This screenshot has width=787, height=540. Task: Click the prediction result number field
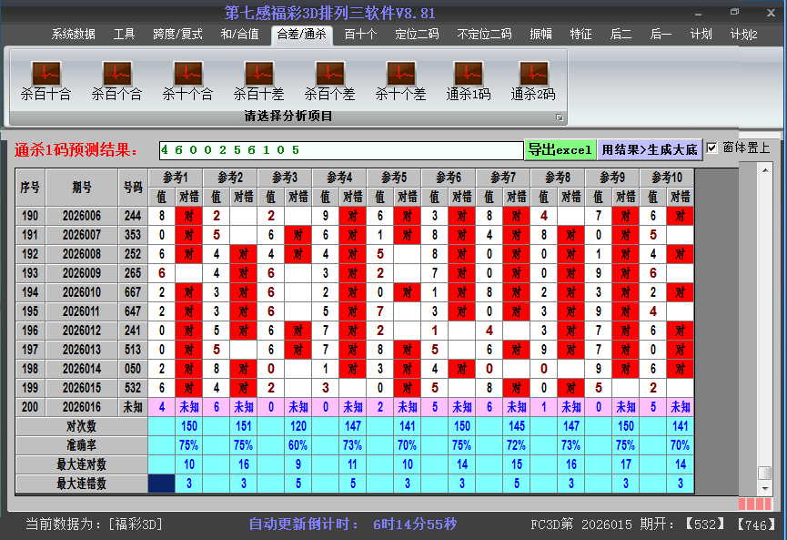pyautogui.click(x=340, y=149)
